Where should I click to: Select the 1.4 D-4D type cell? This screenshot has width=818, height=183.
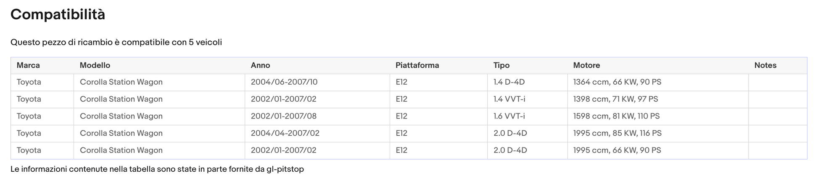pos(528,82)
